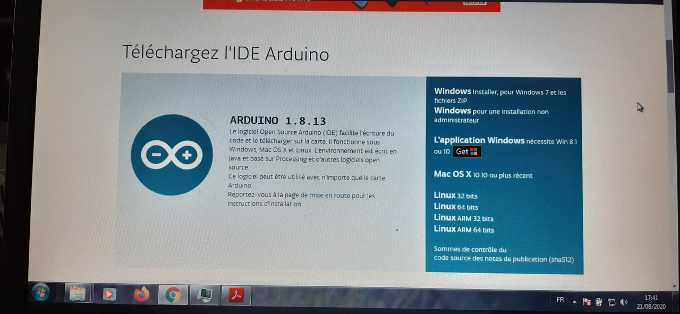The height and width of the screenshot is (314, 680).
Task: Download Windows non-administrator installation
Action: (491, 115)
